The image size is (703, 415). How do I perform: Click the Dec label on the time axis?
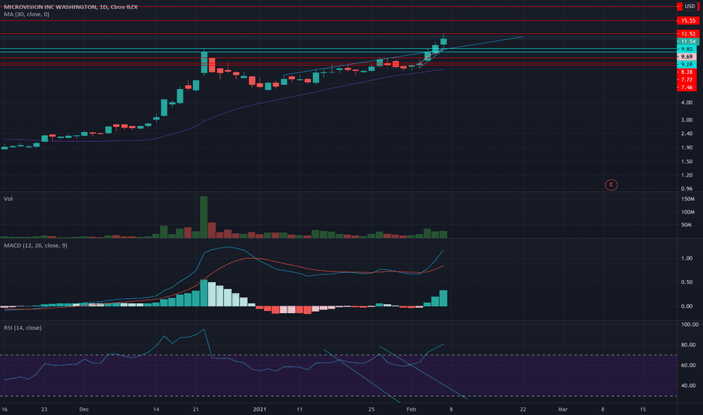84,409
